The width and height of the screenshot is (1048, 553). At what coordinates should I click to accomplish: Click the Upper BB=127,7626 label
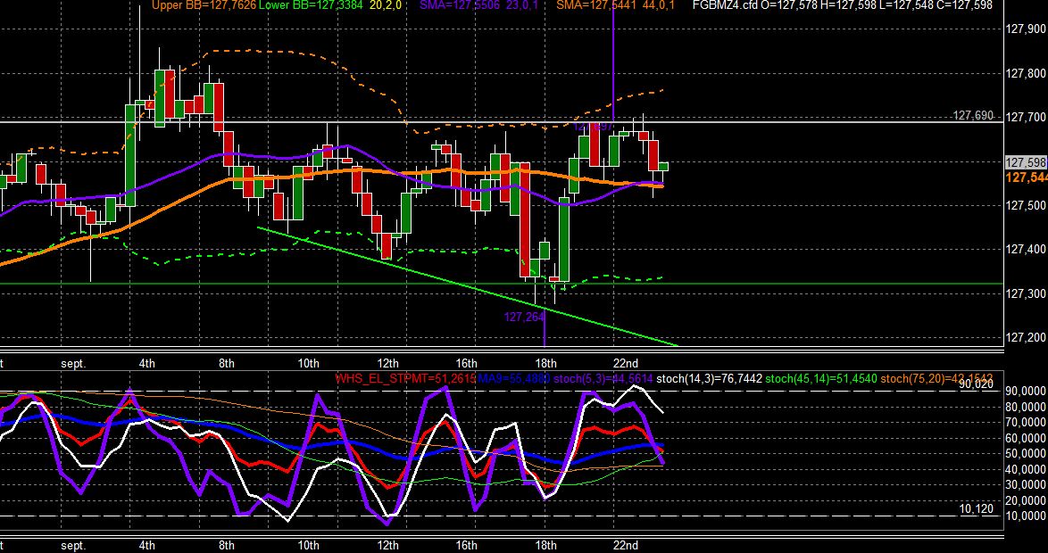click(x=204, y=5)
